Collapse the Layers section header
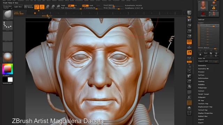This screenshot has width=223, height=125. [201, 23]
